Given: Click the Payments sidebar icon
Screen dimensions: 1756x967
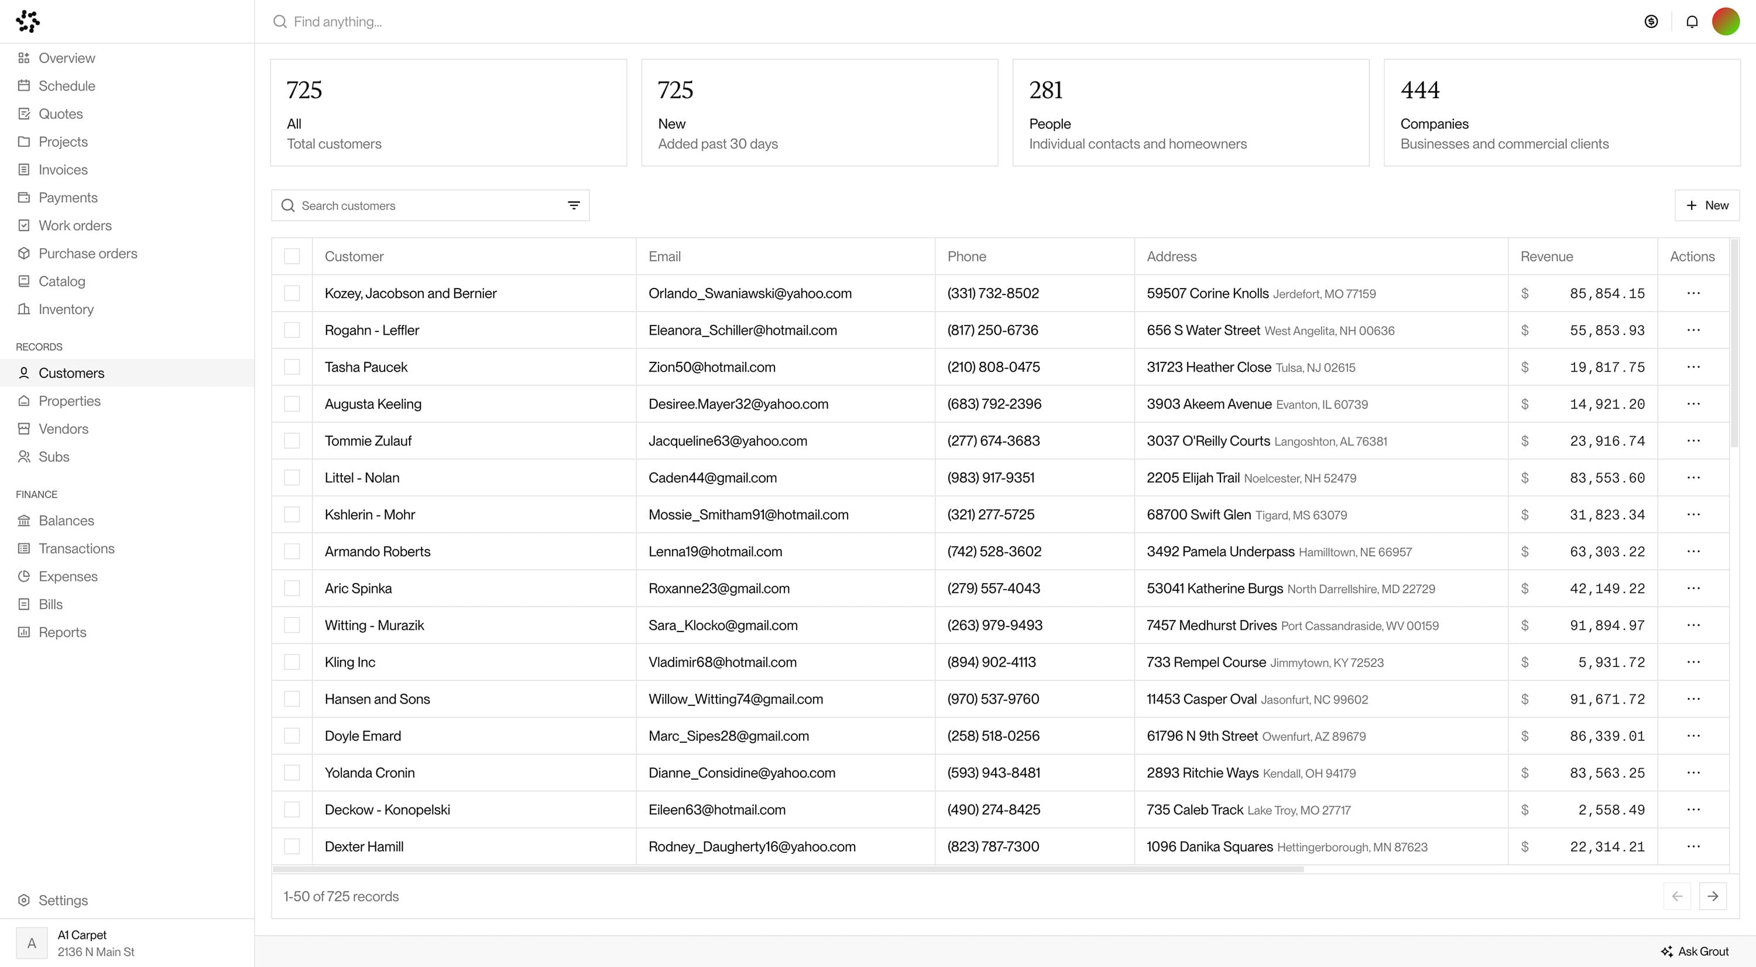Looking at the screenshot, I should pos(24,198).
